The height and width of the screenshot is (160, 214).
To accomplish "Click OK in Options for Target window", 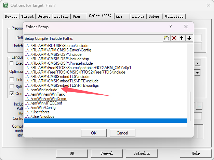I will click(72, 153).
